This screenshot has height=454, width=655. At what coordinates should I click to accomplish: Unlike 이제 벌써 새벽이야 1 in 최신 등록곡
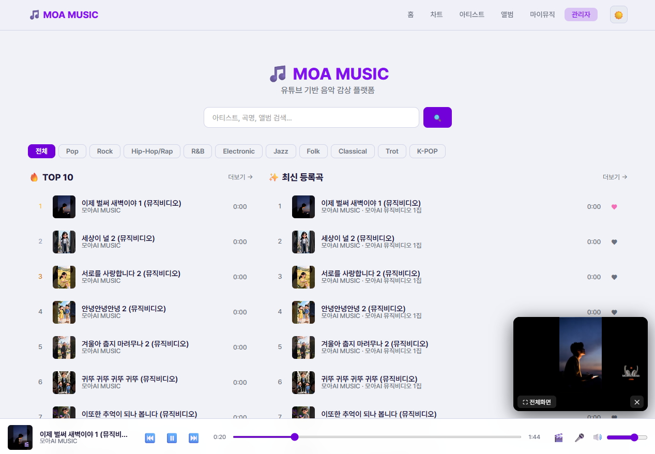click(614, 207)
